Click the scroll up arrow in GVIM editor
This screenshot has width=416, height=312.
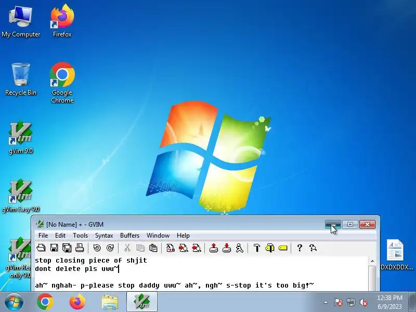coord(372,261)
